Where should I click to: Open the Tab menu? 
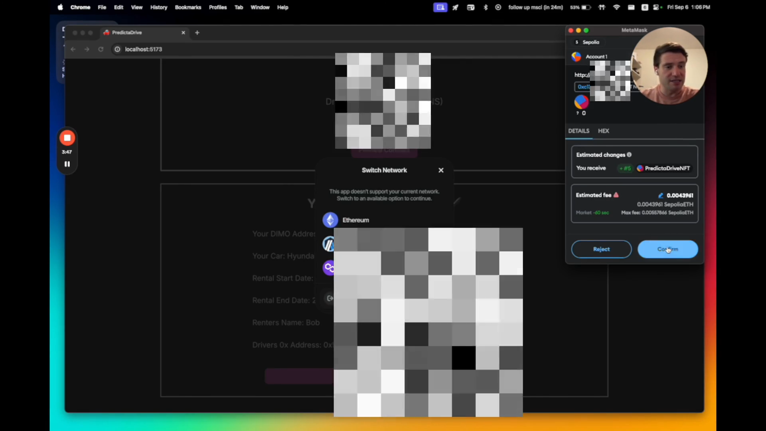[239, 7]
